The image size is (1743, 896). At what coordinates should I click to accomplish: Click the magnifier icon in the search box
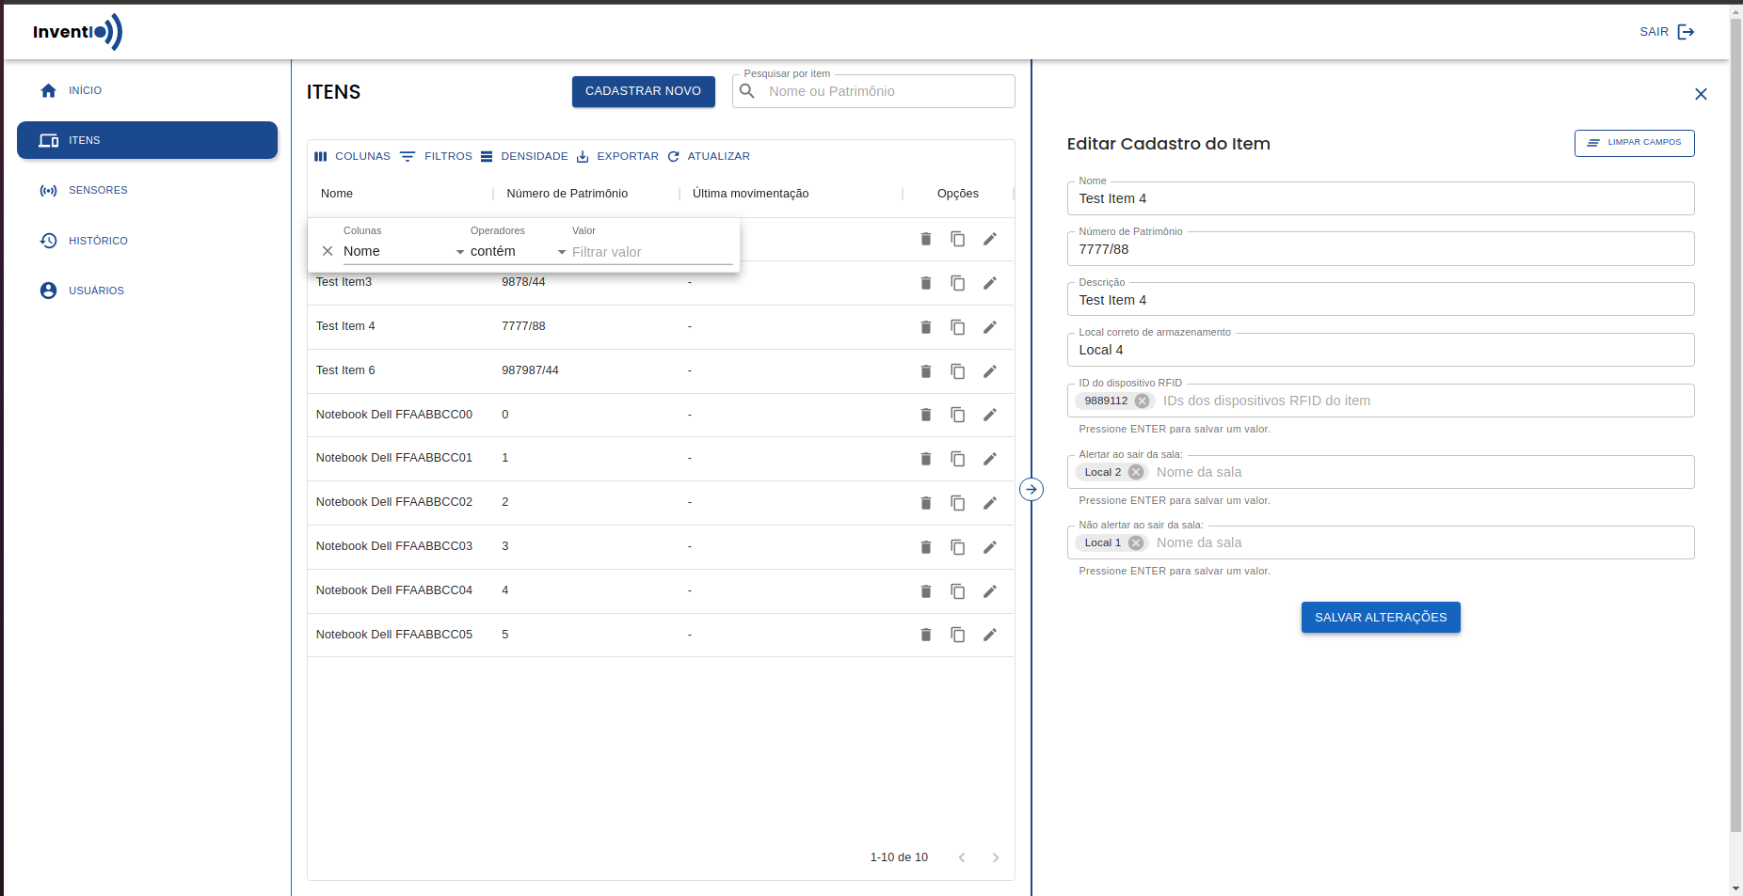(746, 91)
